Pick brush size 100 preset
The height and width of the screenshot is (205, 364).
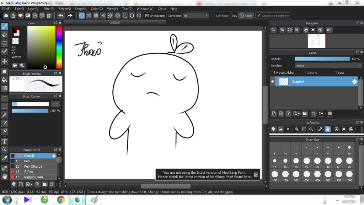pos(275,175)
